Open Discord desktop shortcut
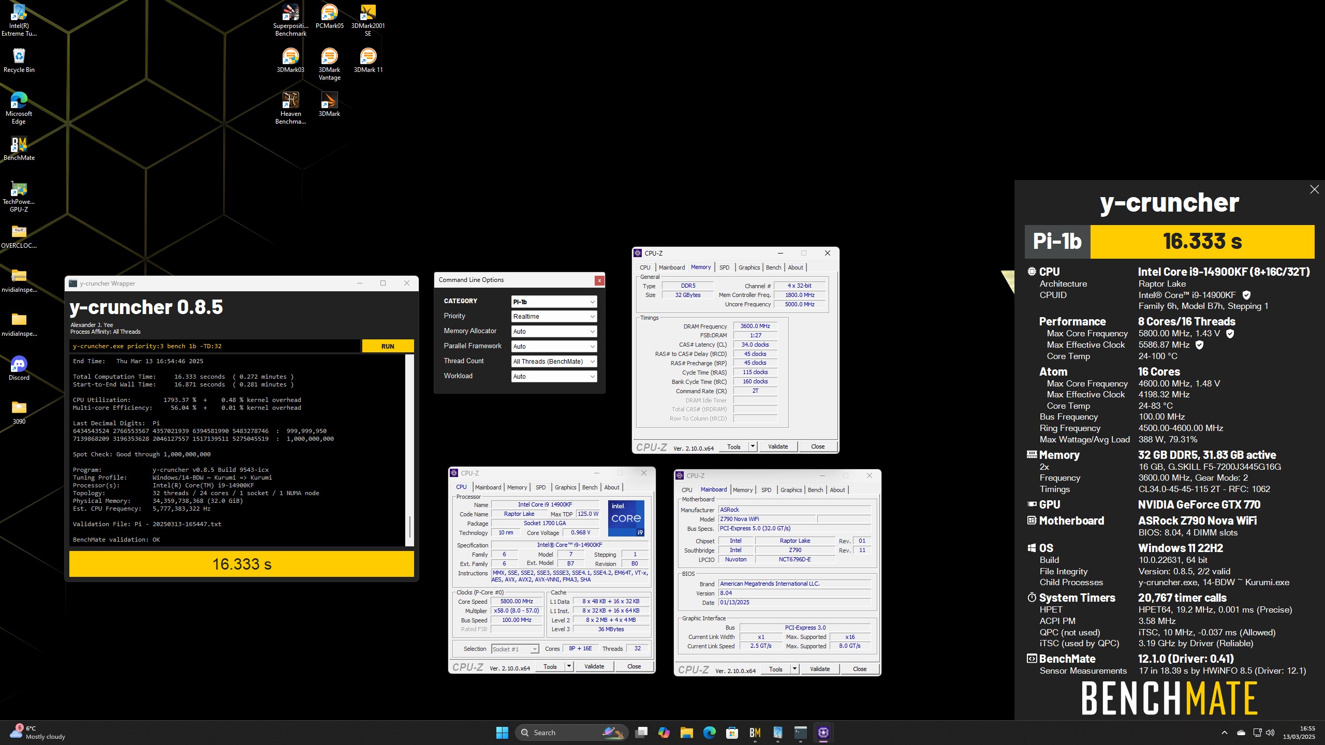1325x745 pixels. coord(19,368)
